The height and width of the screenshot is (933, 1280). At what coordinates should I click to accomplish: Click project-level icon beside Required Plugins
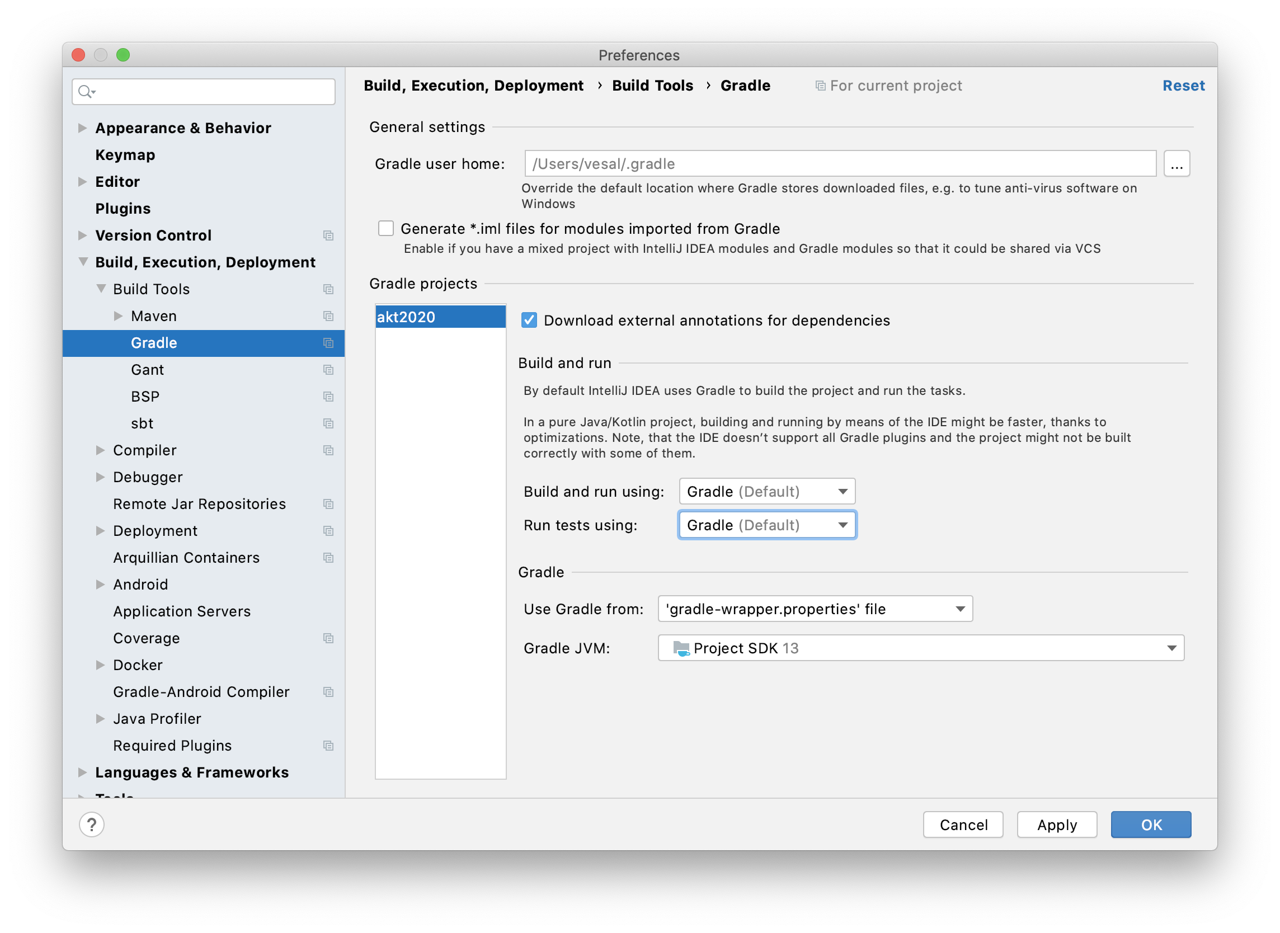point(328,746)
